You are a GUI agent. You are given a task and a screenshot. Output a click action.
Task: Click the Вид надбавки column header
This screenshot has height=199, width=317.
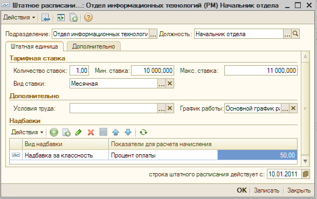click(66, 144)
